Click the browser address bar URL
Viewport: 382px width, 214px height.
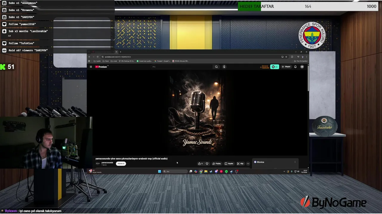point(118,57)
